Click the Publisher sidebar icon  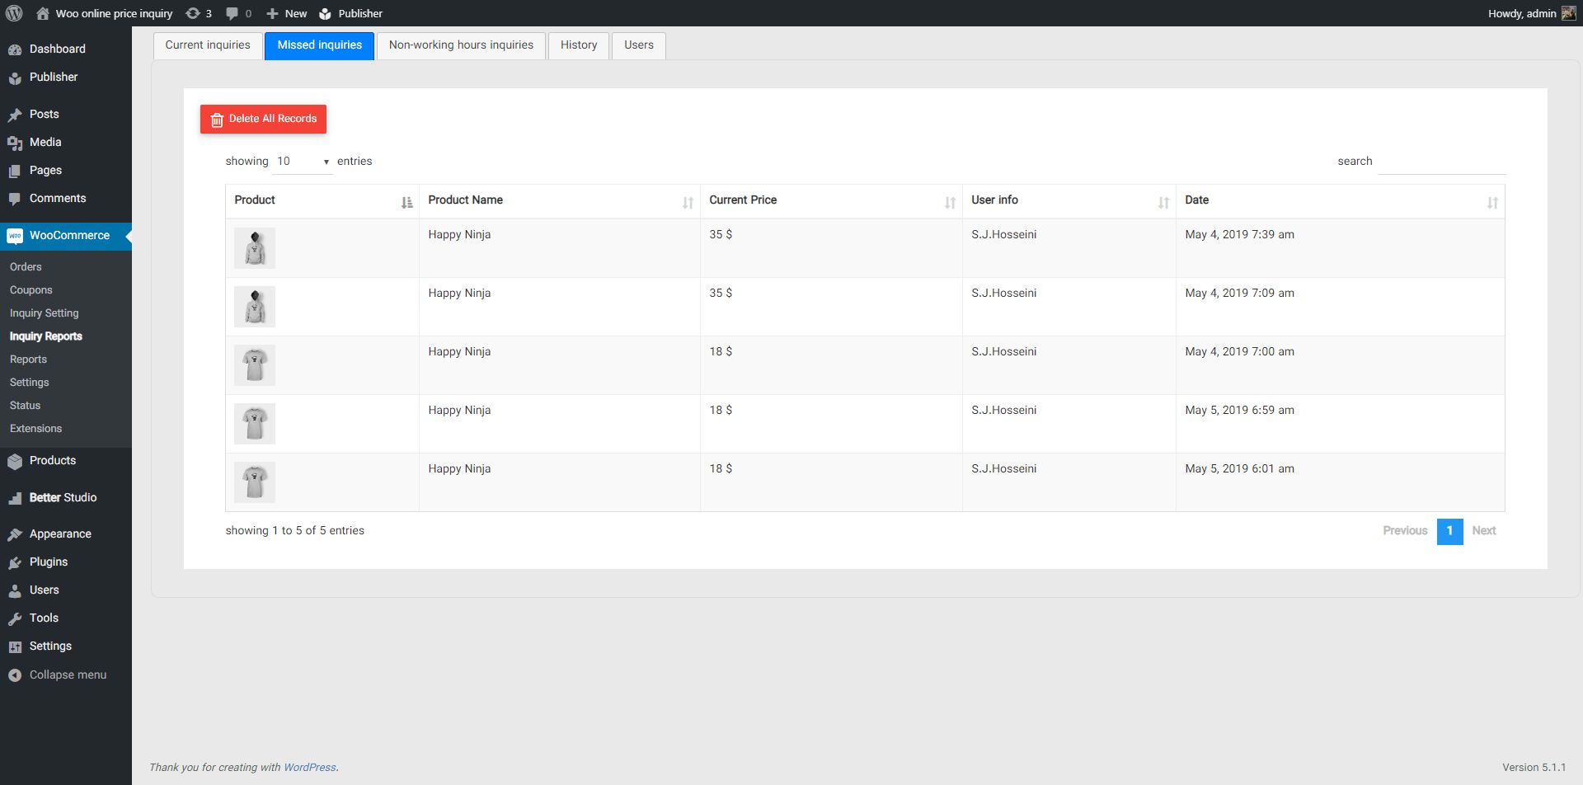coord(15,78)
